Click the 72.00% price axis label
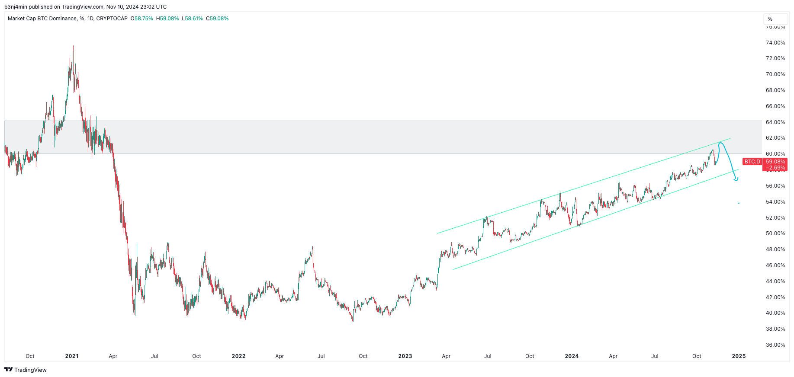 pos(775,58)
